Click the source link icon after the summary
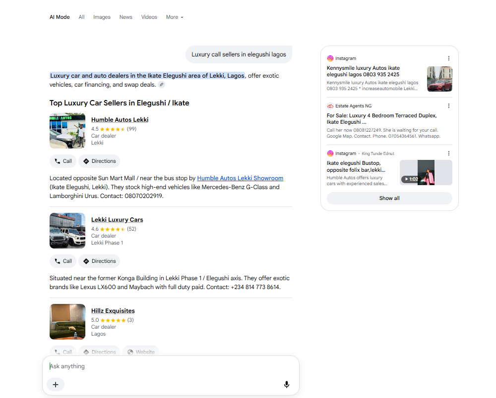This screenshot has width=496, height=398. [x=161, y=85]
